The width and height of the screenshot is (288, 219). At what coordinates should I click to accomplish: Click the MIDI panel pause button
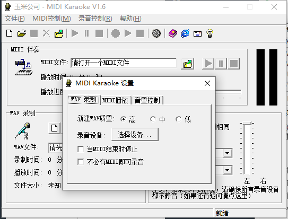click(221, 64)
